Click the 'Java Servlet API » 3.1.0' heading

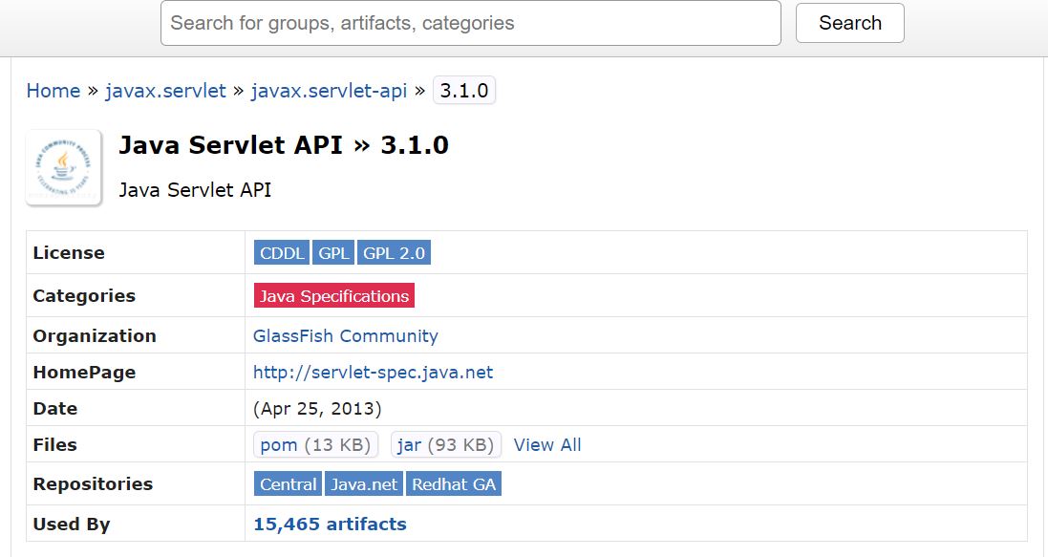(284, 145)
